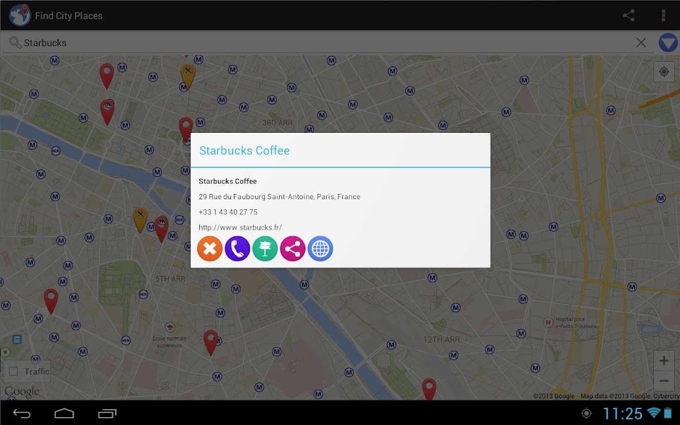Click the blue Starbucks Coffee dialog title
Image resolution: width=680 pixels, height=425 pixels.
[244, 151]
